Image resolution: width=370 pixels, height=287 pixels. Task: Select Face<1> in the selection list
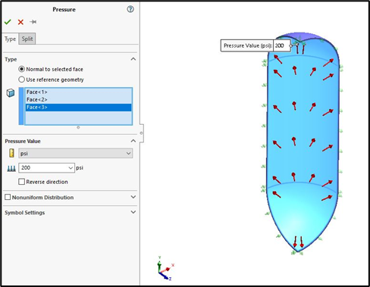pos(78,92)
